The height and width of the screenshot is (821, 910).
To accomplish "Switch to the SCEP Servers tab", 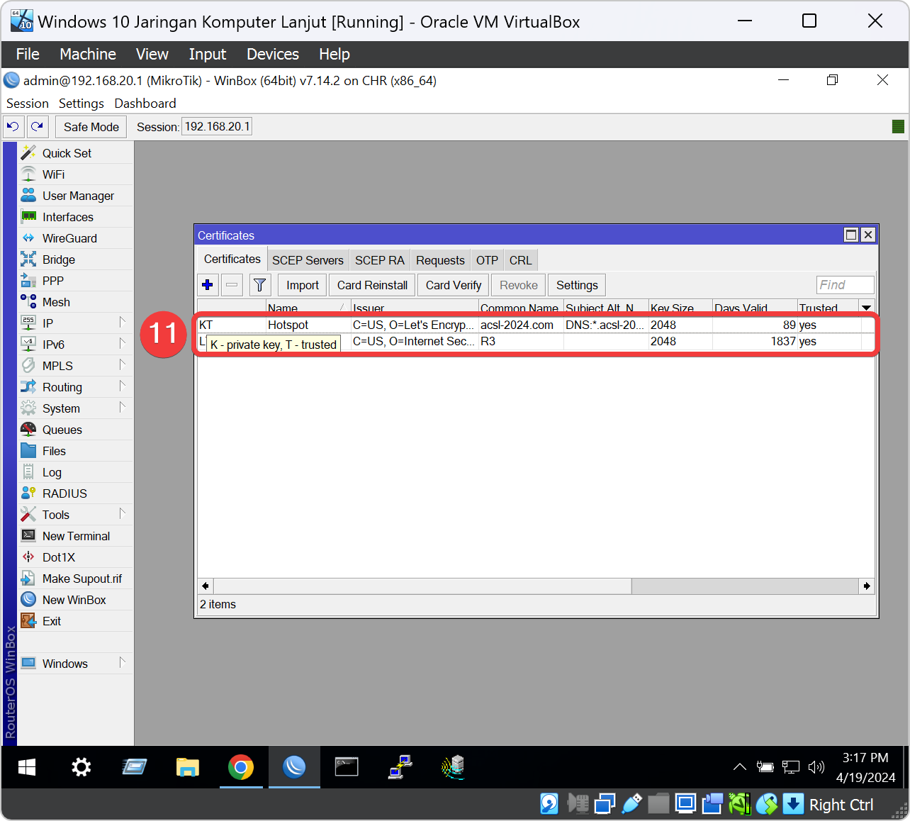I will tap(308, 260).
